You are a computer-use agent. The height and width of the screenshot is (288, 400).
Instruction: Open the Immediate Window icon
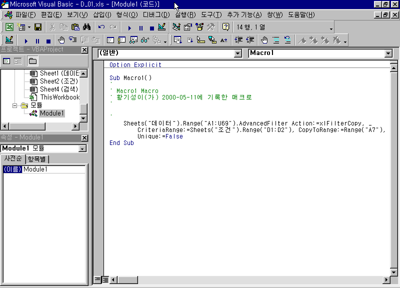(122, 40)
